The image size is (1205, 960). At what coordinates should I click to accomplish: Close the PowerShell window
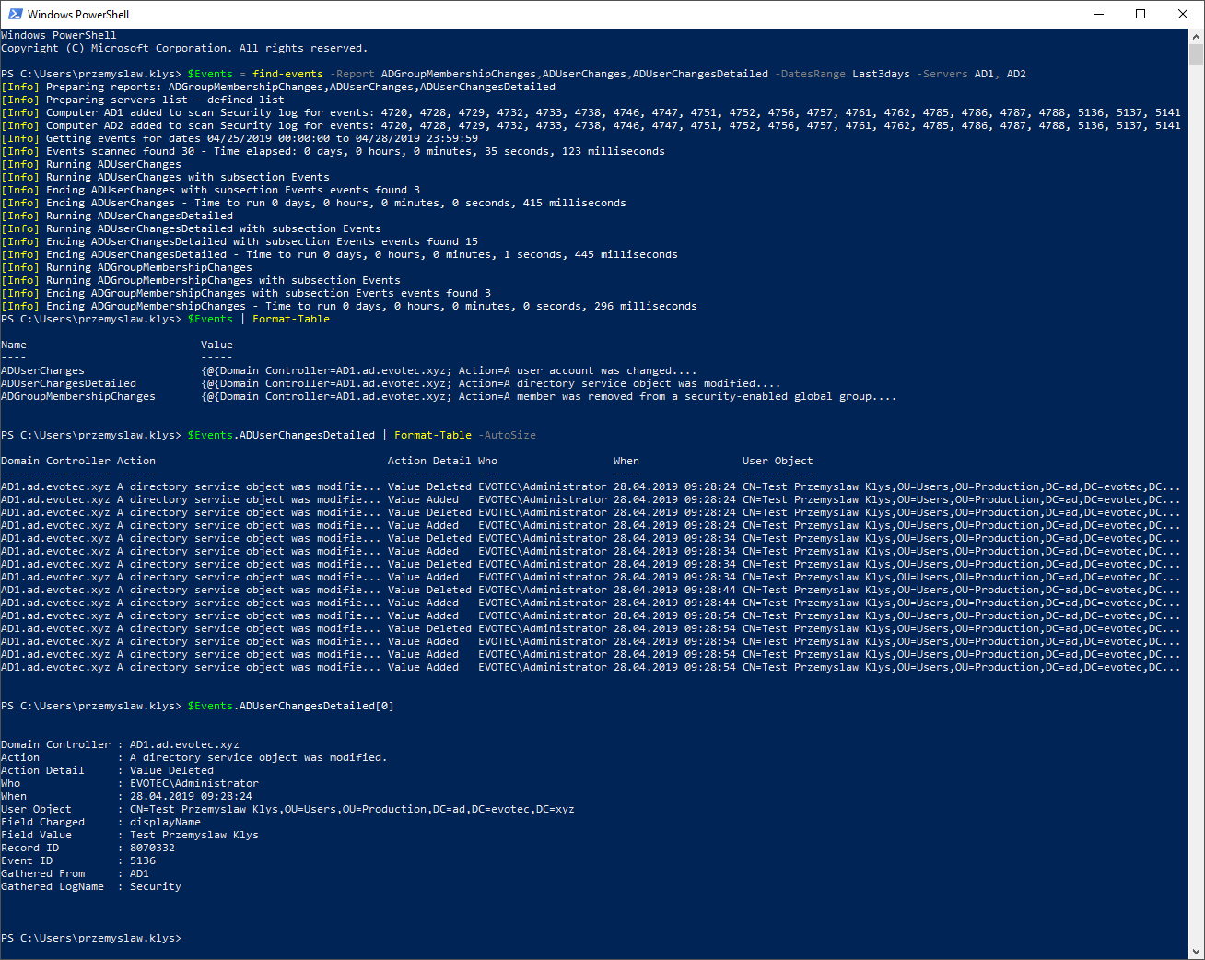point(1183,14)
